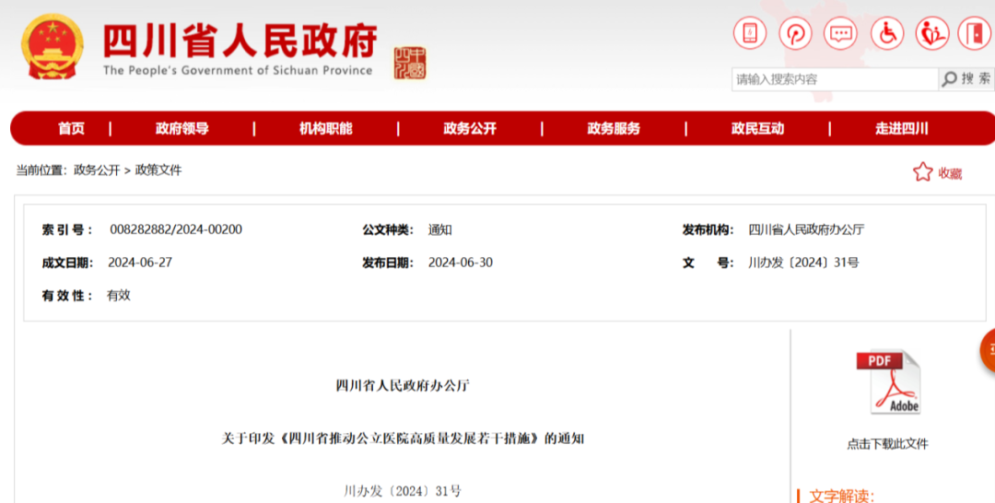Click the centered 川办发〔2024〕31号 under the title
This screenshot has height=503, width=995.
[403, 491]
